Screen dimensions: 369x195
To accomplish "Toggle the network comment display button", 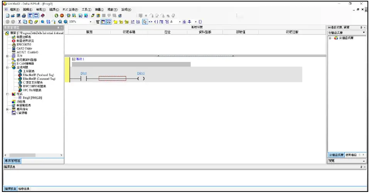I will click(109, 22).
